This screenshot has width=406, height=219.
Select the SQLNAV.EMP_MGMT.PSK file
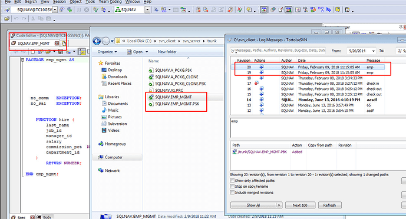177,104
